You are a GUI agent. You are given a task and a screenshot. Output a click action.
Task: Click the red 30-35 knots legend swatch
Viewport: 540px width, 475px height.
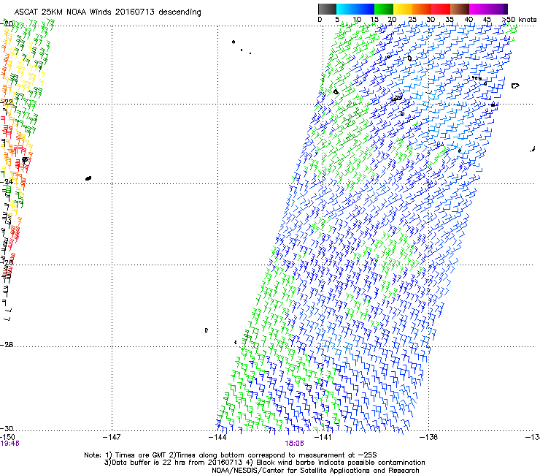(x=441, y=9)
